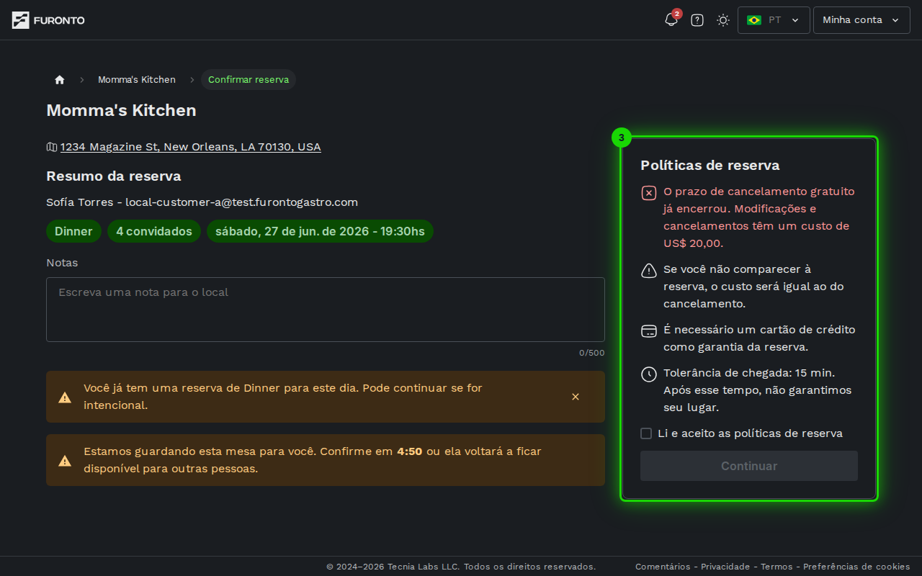The height and width of the screenshot is (576, 922).
Task: Click the Continuar button
Action: tap(749, 466)
